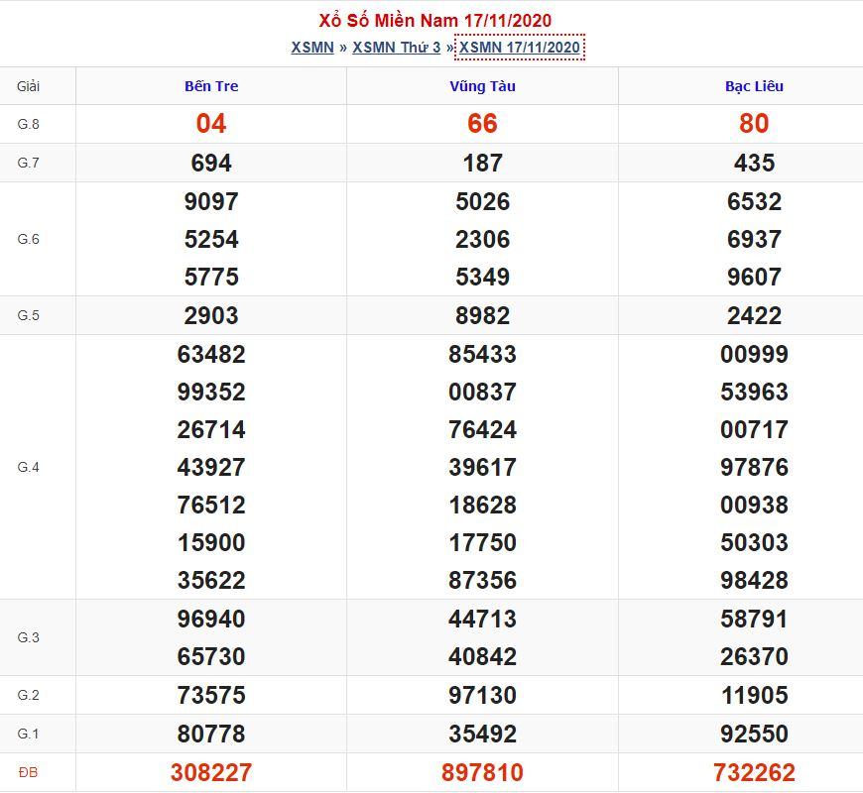This screenshot has height=793, width=863.
Task: Open the XSMN Thứ 3 link
Action: tap(396, 48)
